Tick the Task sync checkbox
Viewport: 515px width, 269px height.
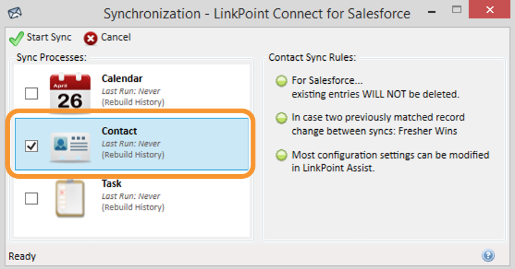click(x=31, y=198)
